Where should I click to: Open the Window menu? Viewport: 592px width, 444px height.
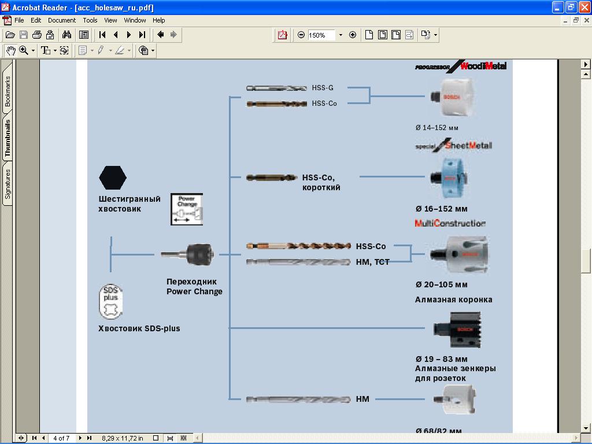click(135, 20)
